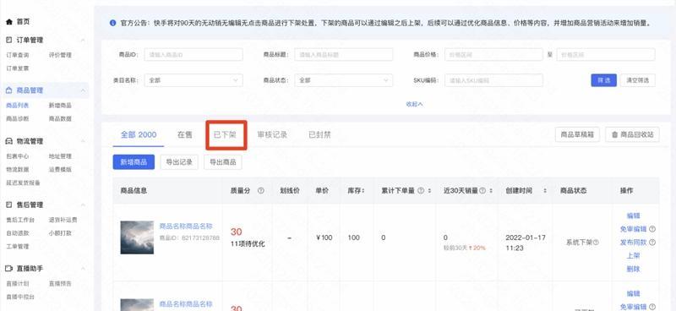Open 包裹中心 in the sidebar

tap(17, 156)
